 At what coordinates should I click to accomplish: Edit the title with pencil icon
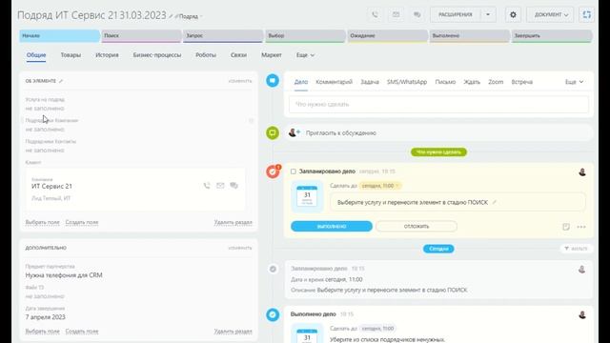pos(171,16)
